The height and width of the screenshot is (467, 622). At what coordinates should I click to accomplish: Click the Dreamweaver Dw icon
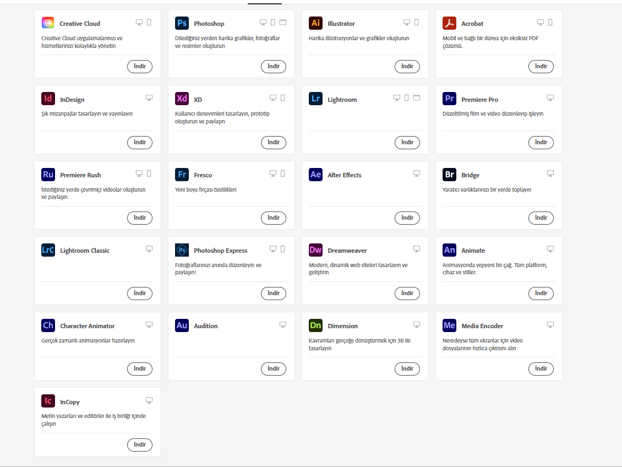315,249
